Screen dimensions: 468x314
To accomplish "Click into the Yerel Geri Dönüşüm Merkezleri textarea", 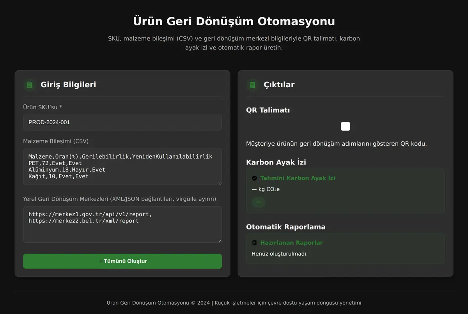I will pos(122,224).
